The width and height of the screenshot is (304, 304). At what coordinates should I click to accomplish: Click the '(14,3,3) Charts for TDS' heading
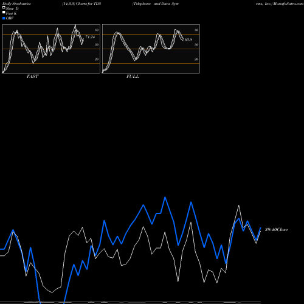point(81,4)
